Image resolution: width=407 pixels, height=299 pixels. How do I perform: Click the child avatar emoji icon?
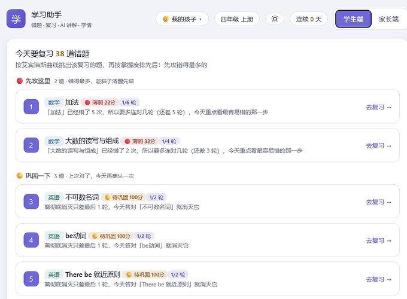coord(166,19)
